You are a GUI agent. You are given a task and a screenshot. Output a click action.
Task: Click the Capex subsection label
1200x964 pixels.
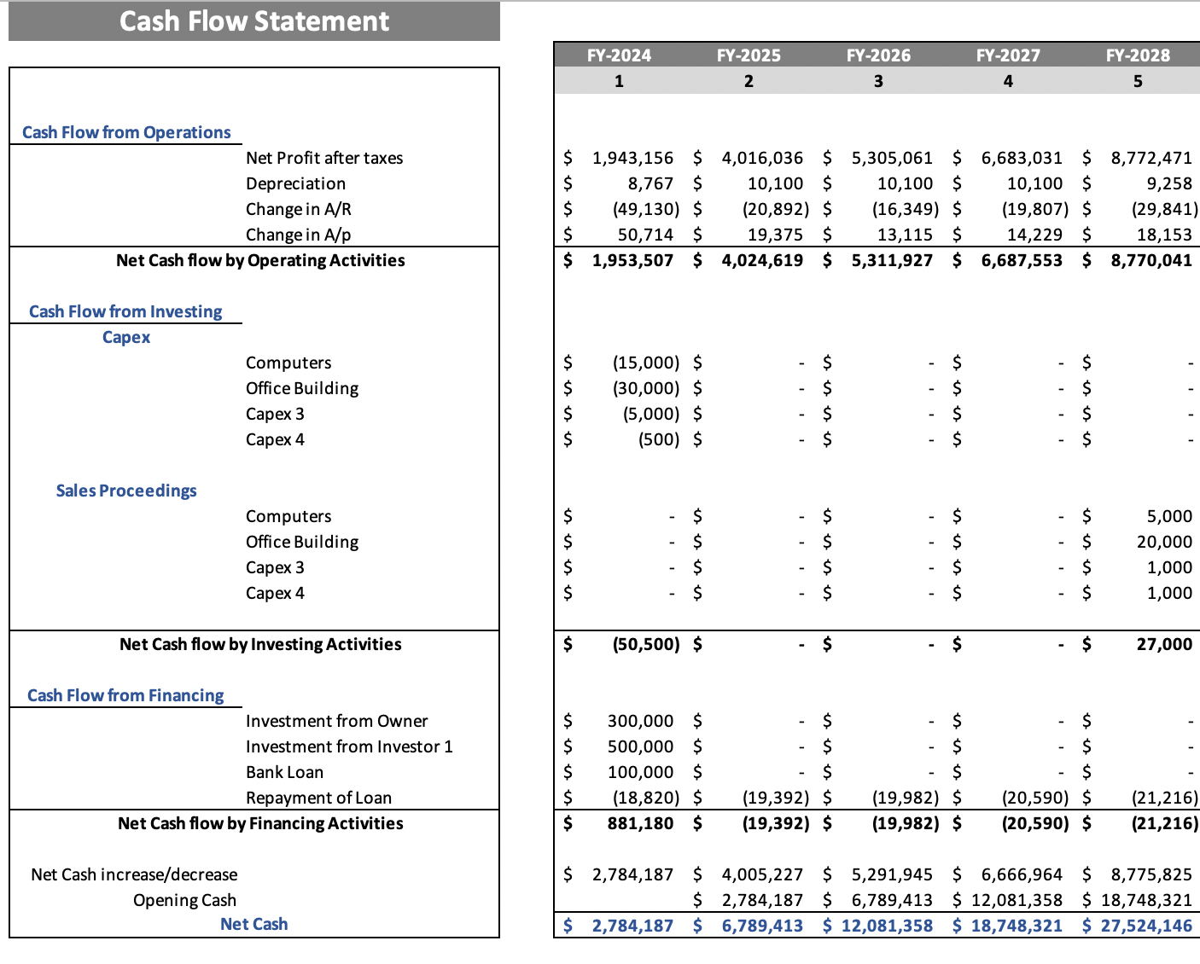click(126, 336)
